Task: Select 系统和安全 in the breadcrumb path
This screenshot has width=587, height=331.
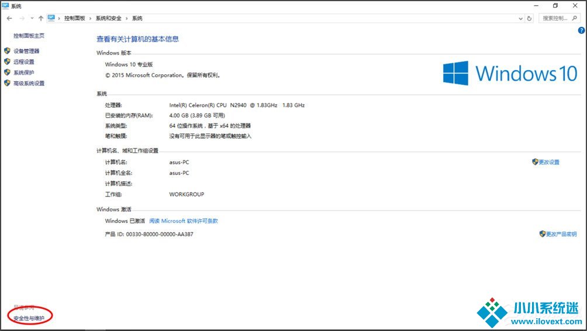Action: [109, 18]
